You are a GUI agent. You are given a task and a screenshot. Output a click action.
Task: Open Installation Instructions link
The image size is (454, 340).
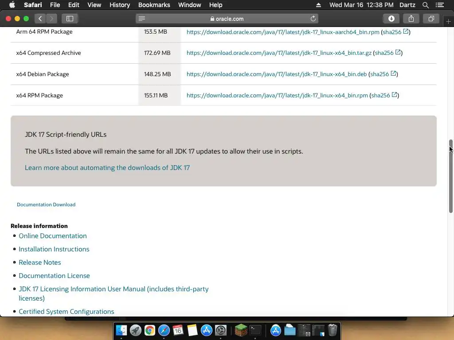54,249
